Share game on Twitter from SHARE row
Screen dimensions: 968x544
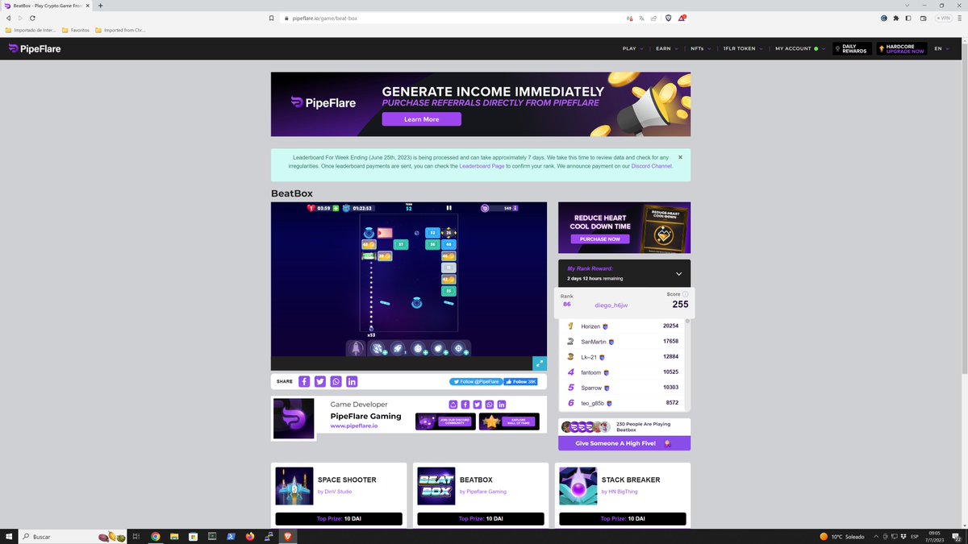pyautogui.click(x=320, y=381)
